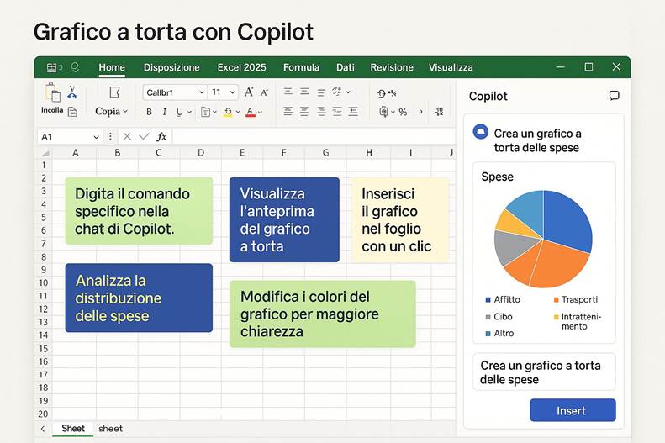Click the scissors cut icon
The image size is (665, 443).
click(72, 92)
